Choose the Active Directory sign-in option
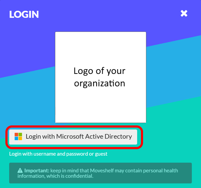Viewport: 201px width, 188px height. point(73,137)
